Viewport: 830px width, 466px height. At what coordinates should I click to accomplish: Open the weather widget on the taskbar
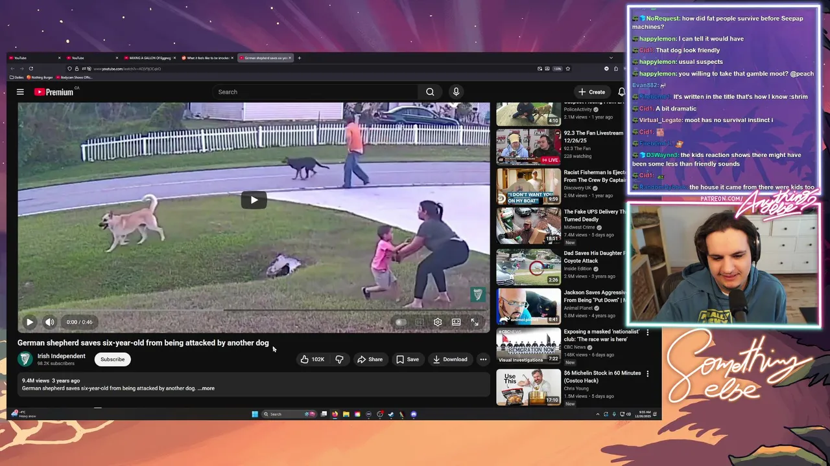tap(23, 414)
